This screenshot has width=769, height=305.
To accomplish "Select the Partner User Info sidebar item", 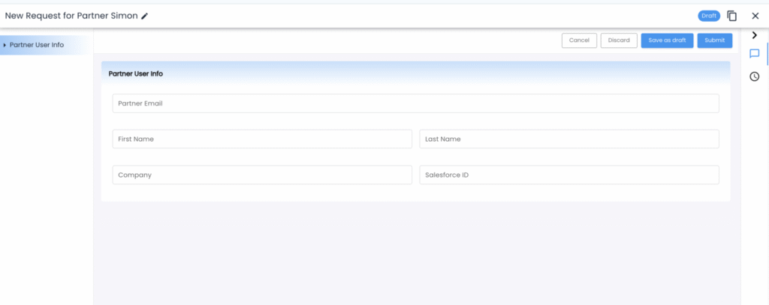I will click(x=46, y=45).
